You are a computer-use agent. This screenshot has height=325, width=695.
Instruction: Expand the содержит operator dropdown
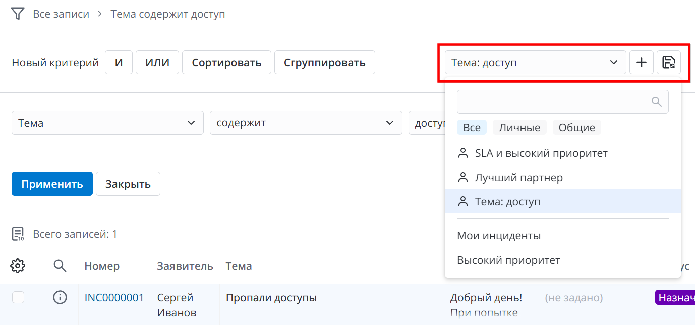coord(305,123)
